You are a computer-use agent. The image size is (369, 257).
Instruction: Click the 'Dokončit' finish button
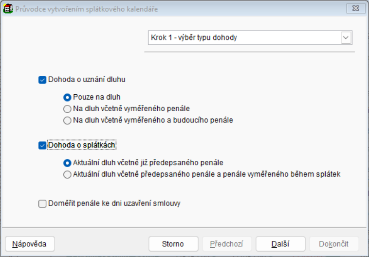334,243
